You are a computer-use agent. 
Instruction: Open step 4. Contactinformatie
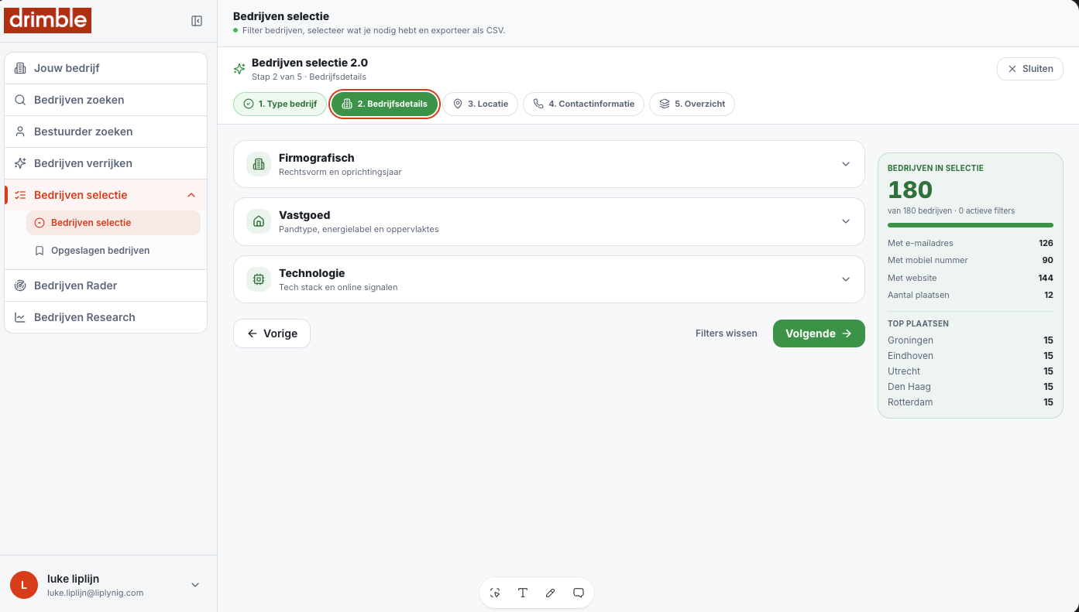pyautogui.click(x=583, y=104)
